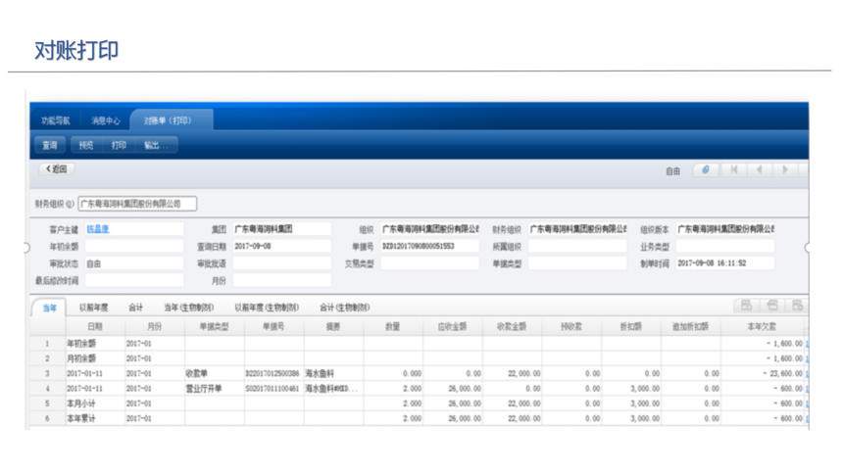Jump to first record arrow
This screenshot has width=843, height=474.
[x=734, y=169]
